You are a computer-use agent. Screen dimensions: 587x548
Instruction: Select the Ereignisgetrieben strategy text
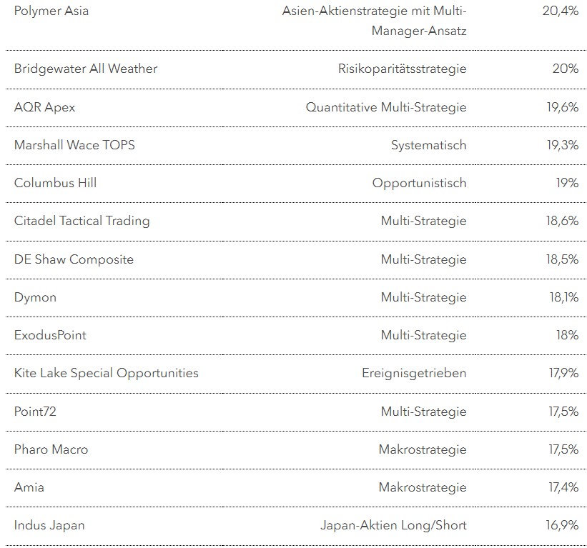click(x=414, y=373)
